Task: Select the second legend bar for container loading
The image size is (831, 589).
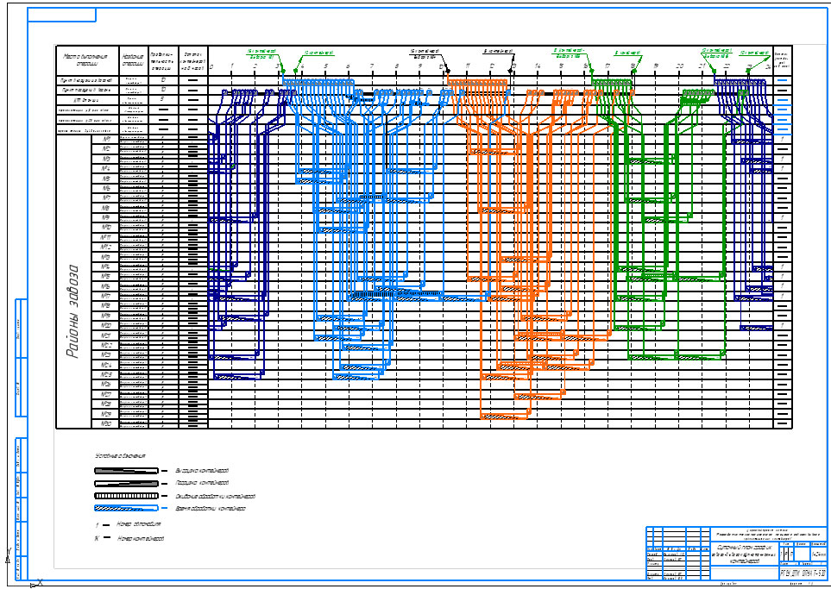Action: 128,483
